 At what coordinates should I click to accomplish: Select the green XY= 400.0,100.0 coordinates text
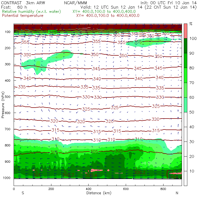tap(104, 12)
